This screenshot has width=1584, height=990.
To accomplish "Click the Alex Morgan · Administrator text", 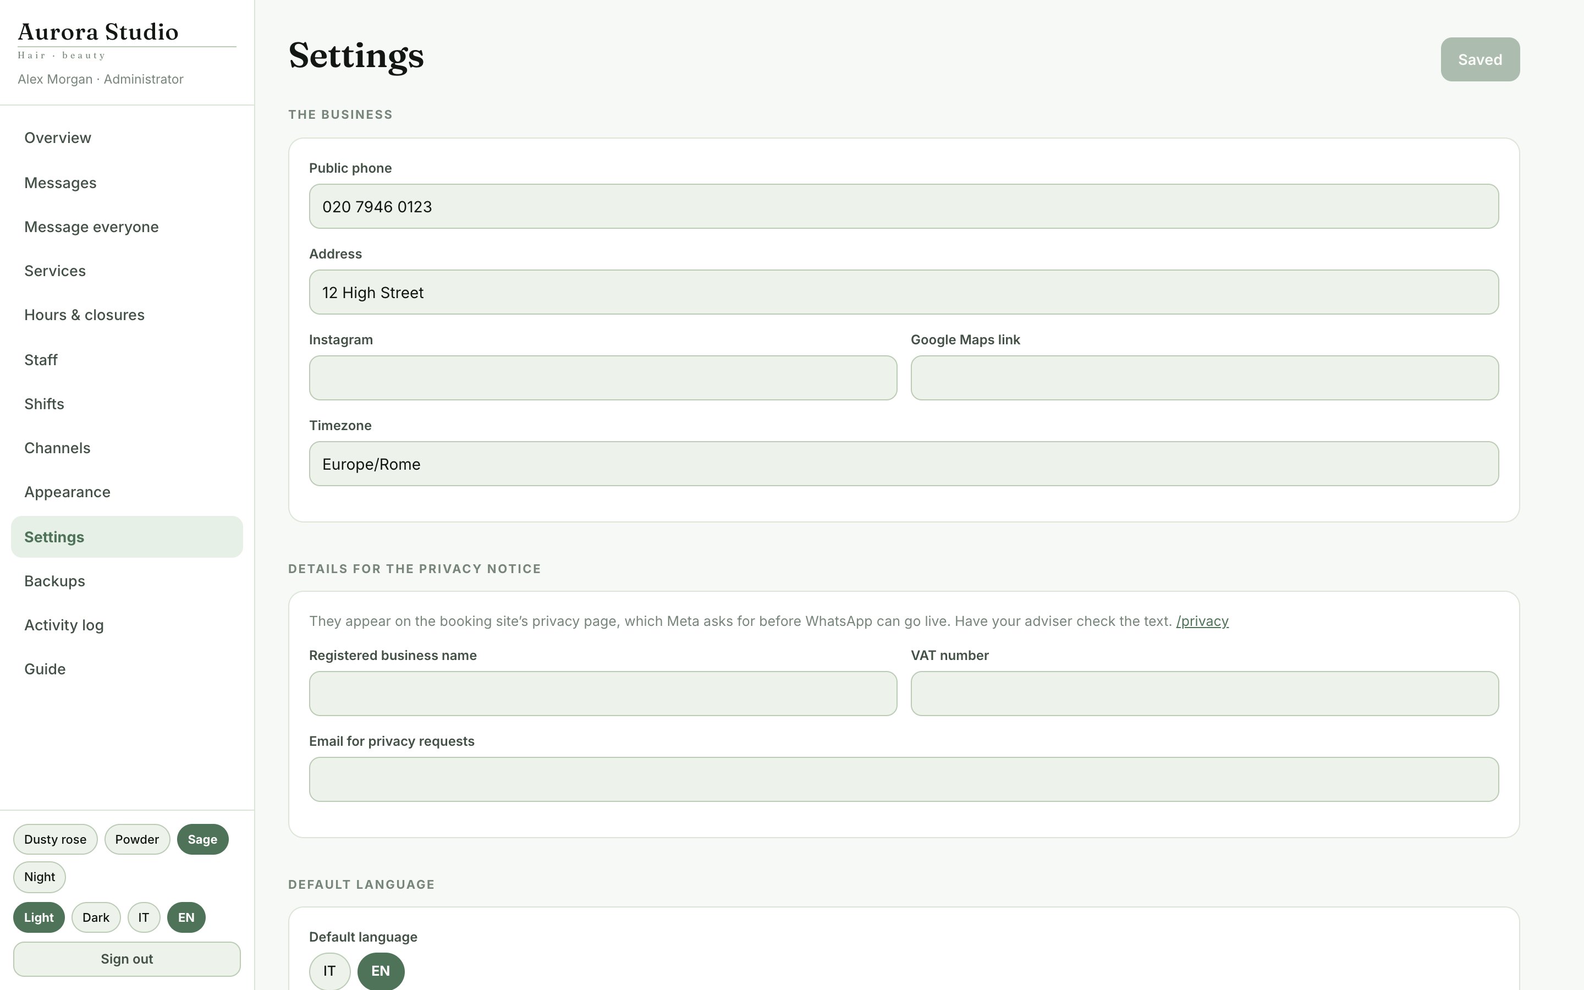I will 100,79.
